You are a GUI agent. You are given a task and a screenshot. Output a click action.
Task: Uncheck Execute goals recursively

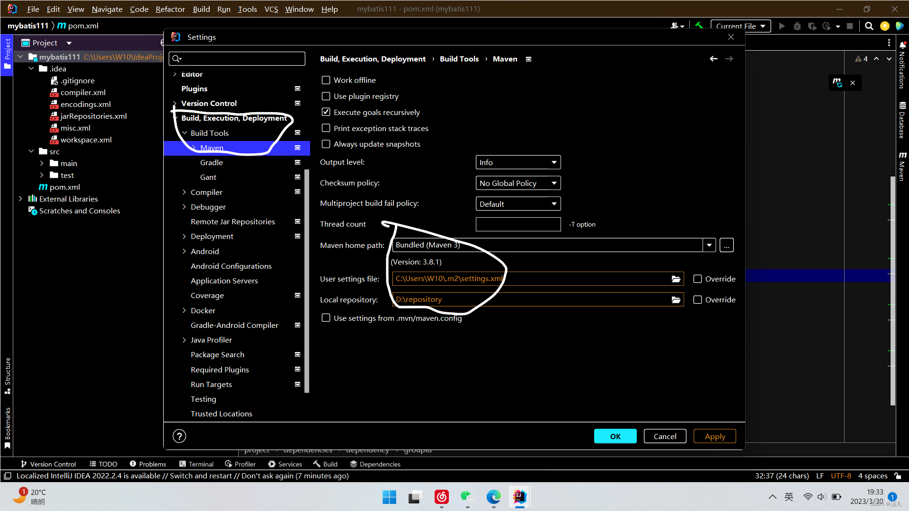pos(326,112)
